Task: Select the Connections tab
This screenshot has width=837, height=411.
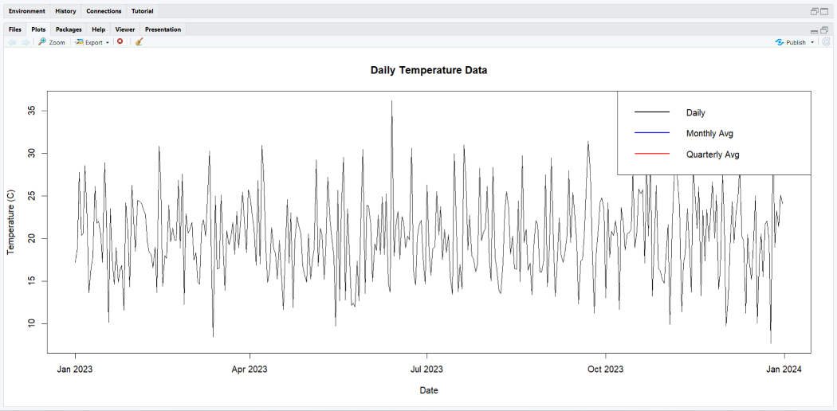Action: (104, 11)
